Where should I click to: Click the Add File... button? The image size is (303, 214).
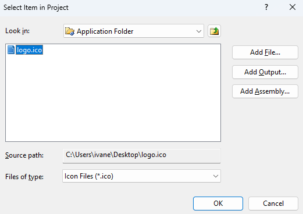[265, 52]
